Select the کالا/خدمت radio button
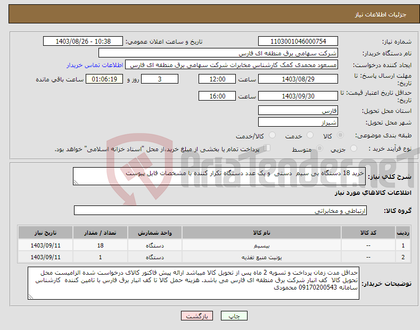Viewport: 420px width, 330px height. (x=272, y=135)
